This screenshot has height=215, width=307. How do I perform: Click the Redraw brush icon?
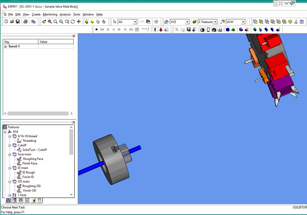click(44, 22)
